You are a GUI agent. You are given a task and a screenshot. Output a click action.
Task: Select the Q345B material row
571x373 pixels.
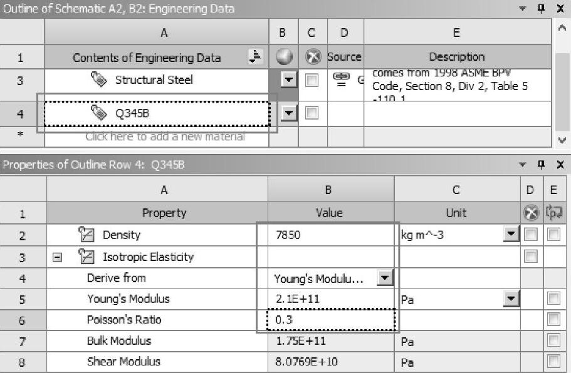[157, 114]
